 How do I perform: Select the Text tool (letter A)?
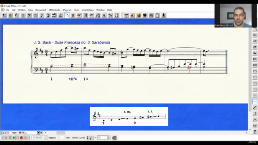coord(104,15)
